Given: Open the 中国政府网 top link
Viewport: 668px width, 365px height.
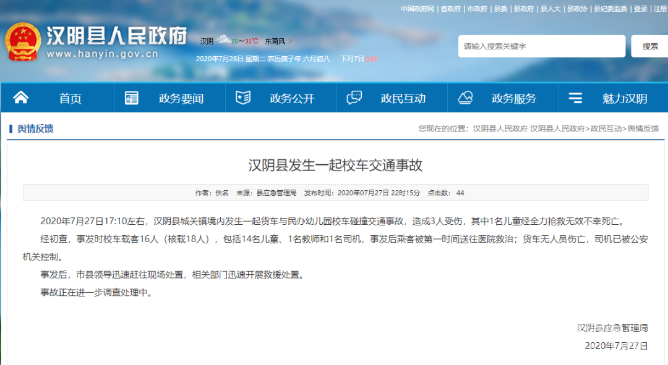Looking at the screenshot, I should coord(418,9).
